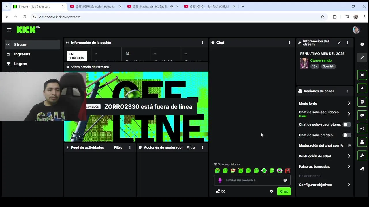The width and height of the screenshot is (369, 207).
Task: Expand Chat de solo-seguidores settings
Action: click(x=325, y=114)
